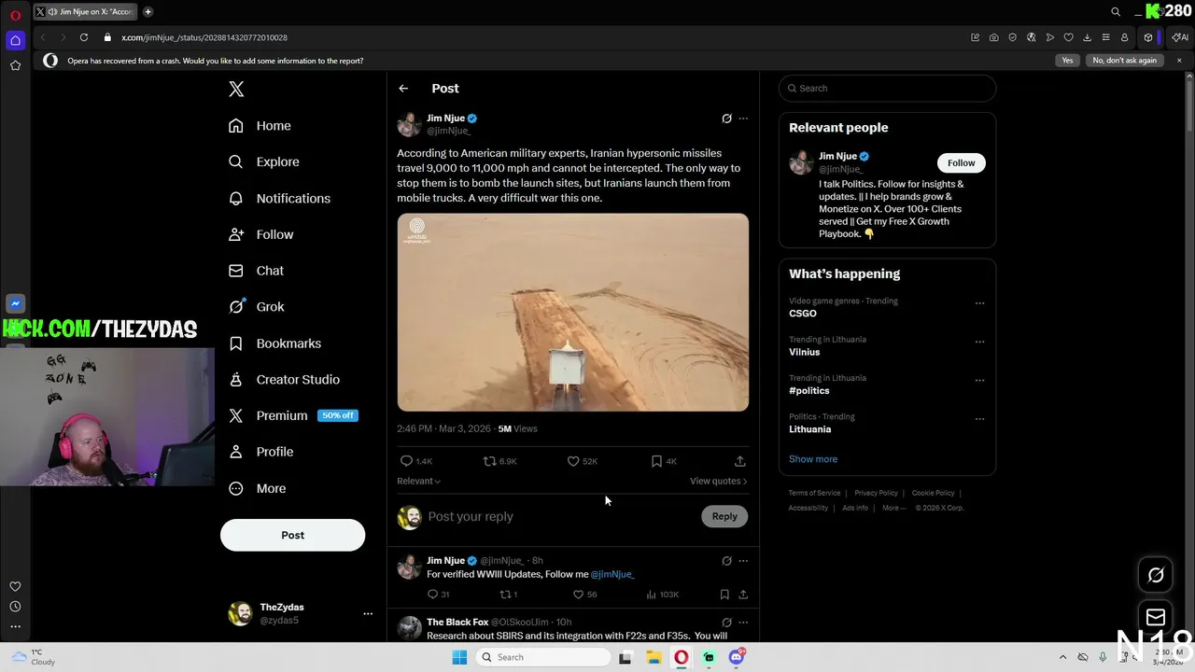Open the Chat section
Image resolution: width=1195 pixels, height=672 pixels.
click(x=257, y=271)
